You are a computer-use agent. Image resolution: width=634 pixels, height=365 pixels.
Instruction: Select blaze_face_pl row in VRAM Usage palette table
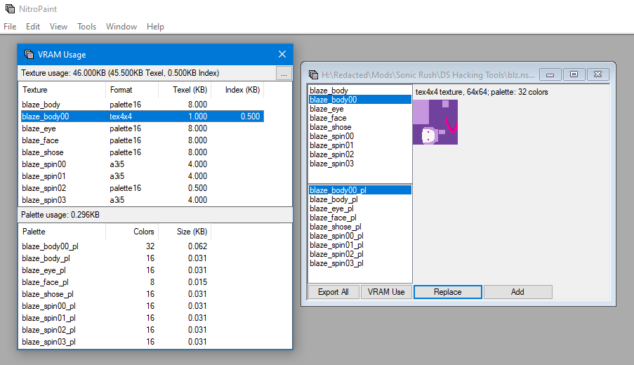tap(116, 281)
